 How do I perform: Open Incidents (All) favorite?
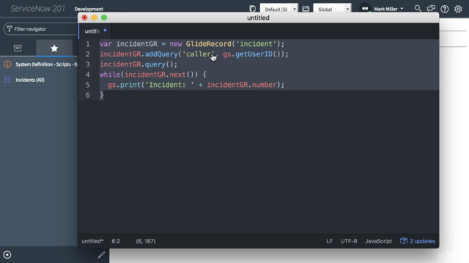pos(30,80)
